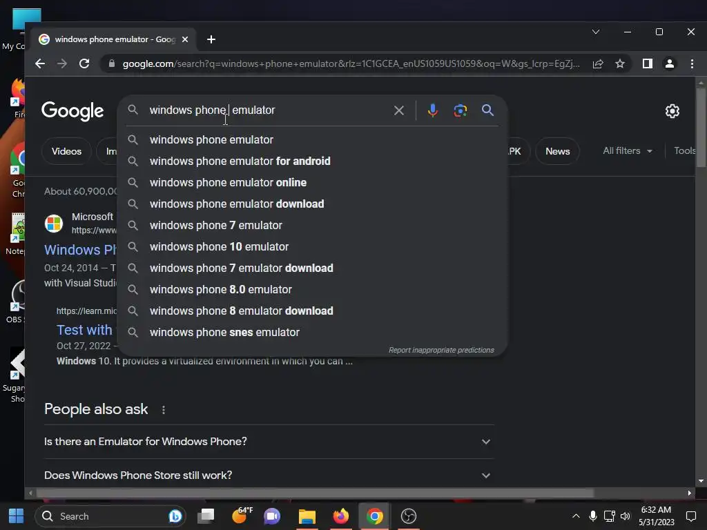707x530 pixels.
Task: Bookmark this page with the star icon
Action: tap(620, 63)
